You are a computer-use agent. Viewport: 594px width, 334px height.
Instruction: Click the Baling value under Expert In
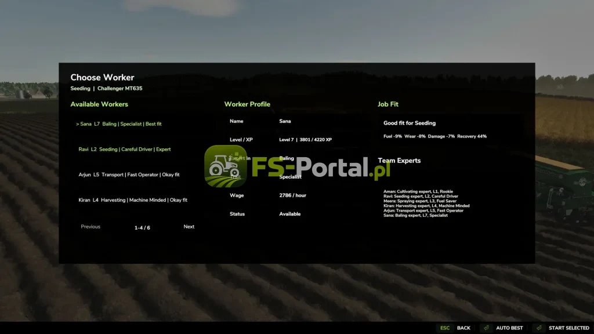pos(287,158)
